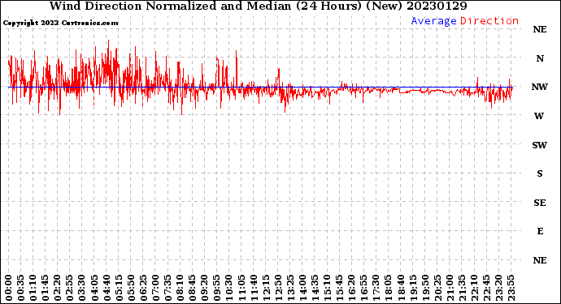Click the 'SE' axis label

coord(540,203)
